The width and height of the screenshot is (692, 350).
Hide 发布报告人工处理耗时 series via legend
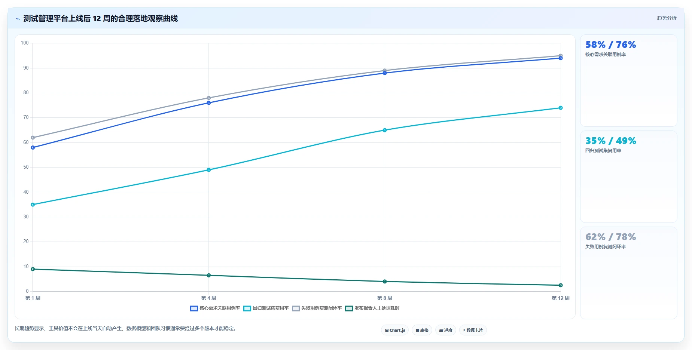372,308
